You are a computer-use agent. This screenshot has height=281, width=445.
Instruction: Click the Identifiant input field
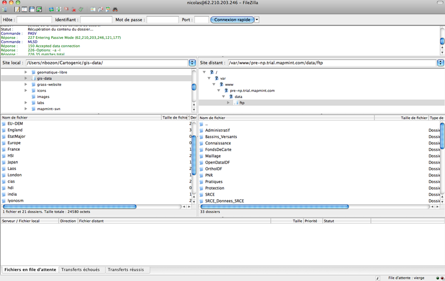96,19
